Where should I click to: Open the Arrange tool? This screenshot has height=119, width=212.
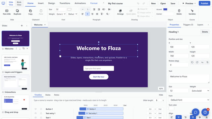[120, 12]
